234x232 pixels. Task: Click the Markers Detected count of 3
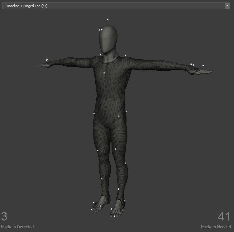tap(4, 216)
